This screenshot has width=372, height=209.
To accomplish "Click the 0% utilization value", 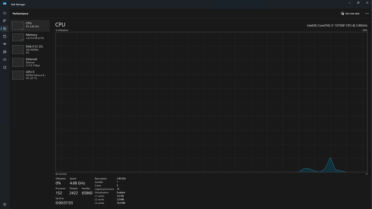I will 58,183.
